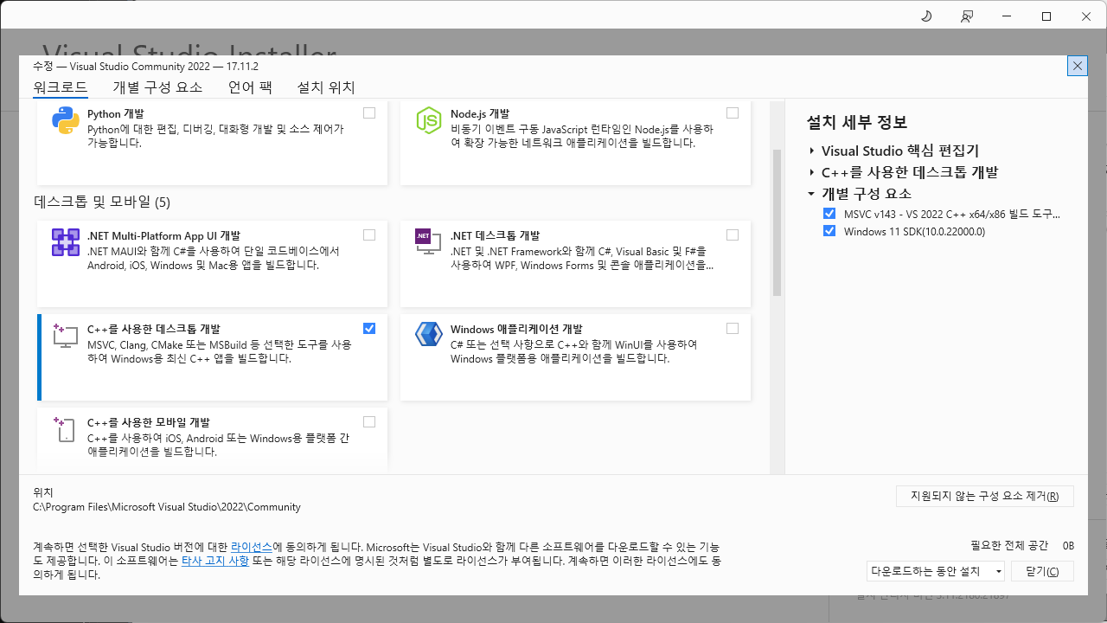Select the Windows 애플리케이션 개발 card title
The width and height of the screenshot is (1107, 623).
pos(516,329)
